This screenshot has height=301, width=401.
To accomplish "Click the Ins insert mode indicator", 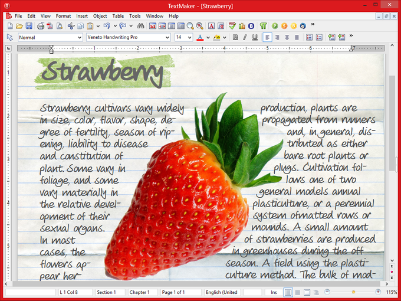I will pyautogui.click(x=274, y=292).
